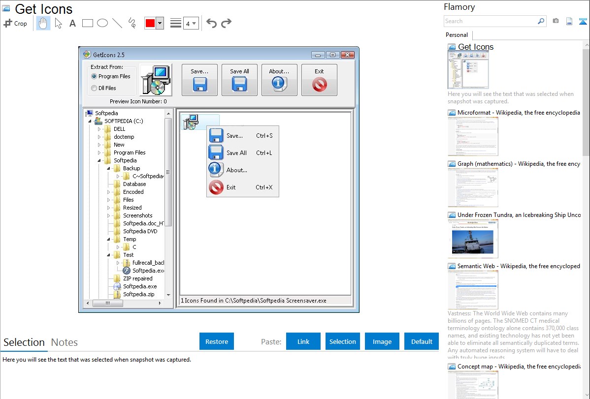
Task: Click the Restore button
Action: [217, 341]
